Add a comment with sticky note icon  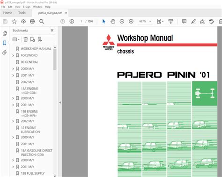[x=184, y=22]
